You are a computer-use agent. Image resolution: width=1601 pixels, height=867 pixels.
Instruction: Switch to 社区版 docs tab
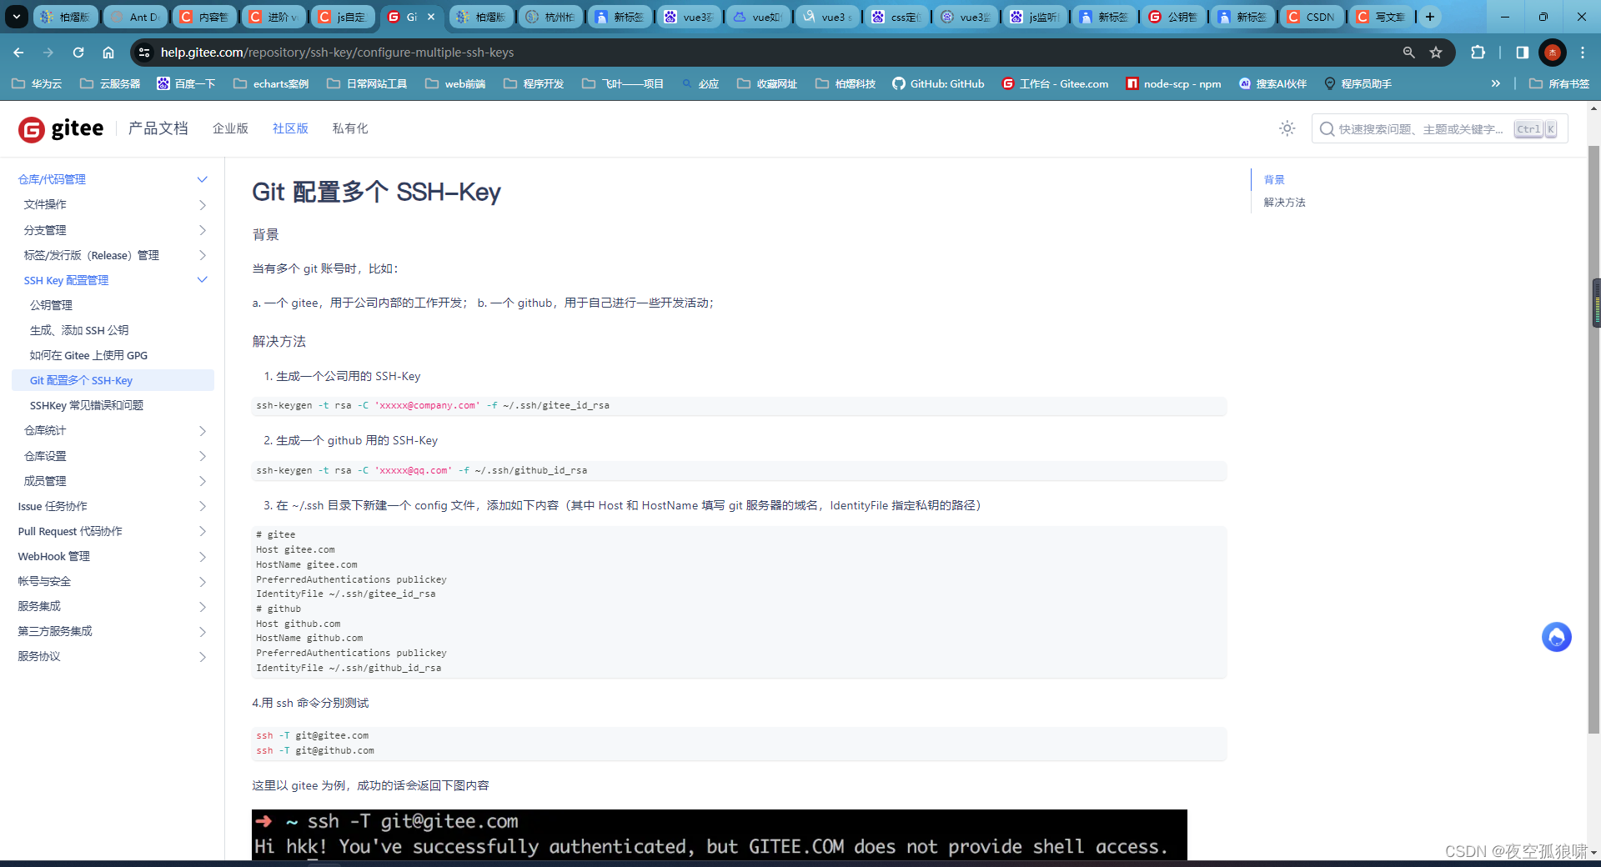[290, 128]
